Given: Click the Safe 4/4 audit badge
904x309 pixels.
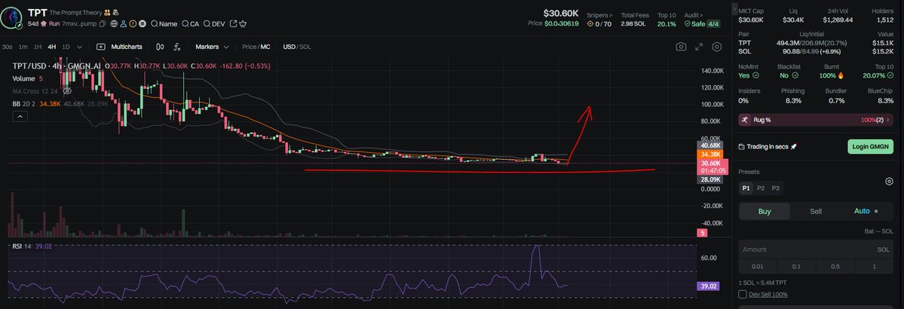Looking at the screenshot, I should pyautogui.click(x=702, y=24).
